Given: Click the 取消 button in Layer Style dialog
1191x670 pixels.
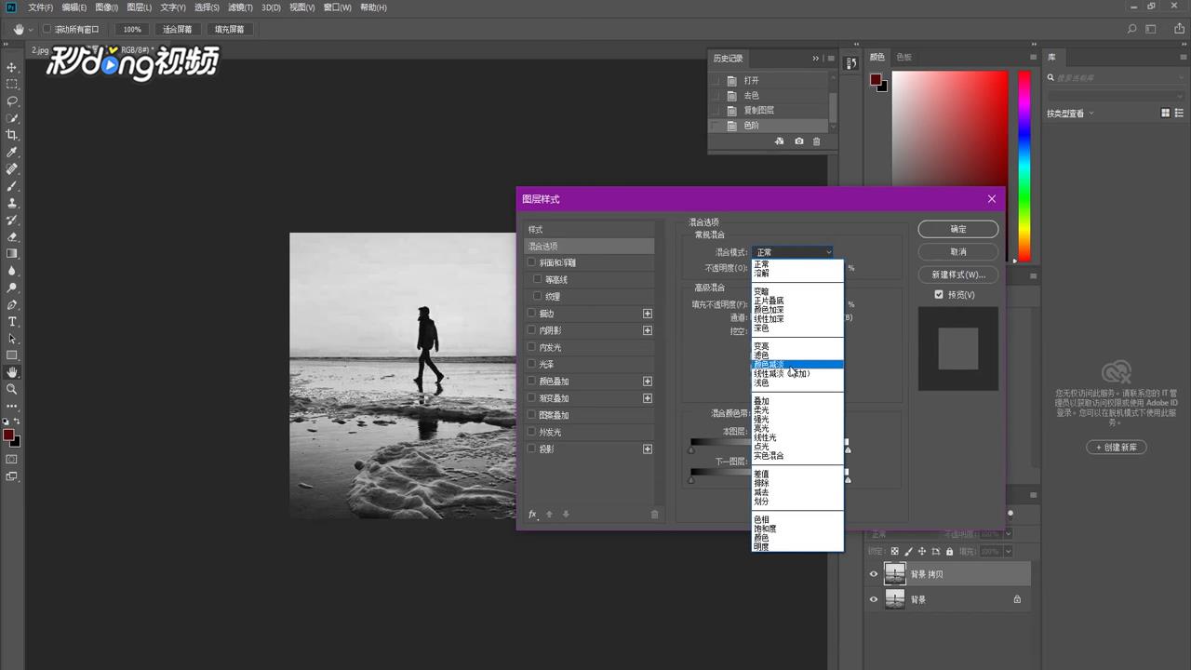Looking at the screenshot, I should [958, 252].
